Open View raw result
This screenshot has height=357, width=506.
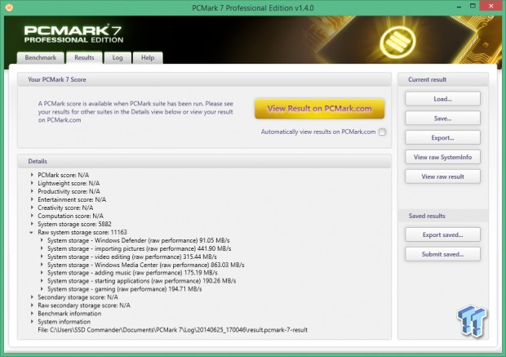pos(442,176)
